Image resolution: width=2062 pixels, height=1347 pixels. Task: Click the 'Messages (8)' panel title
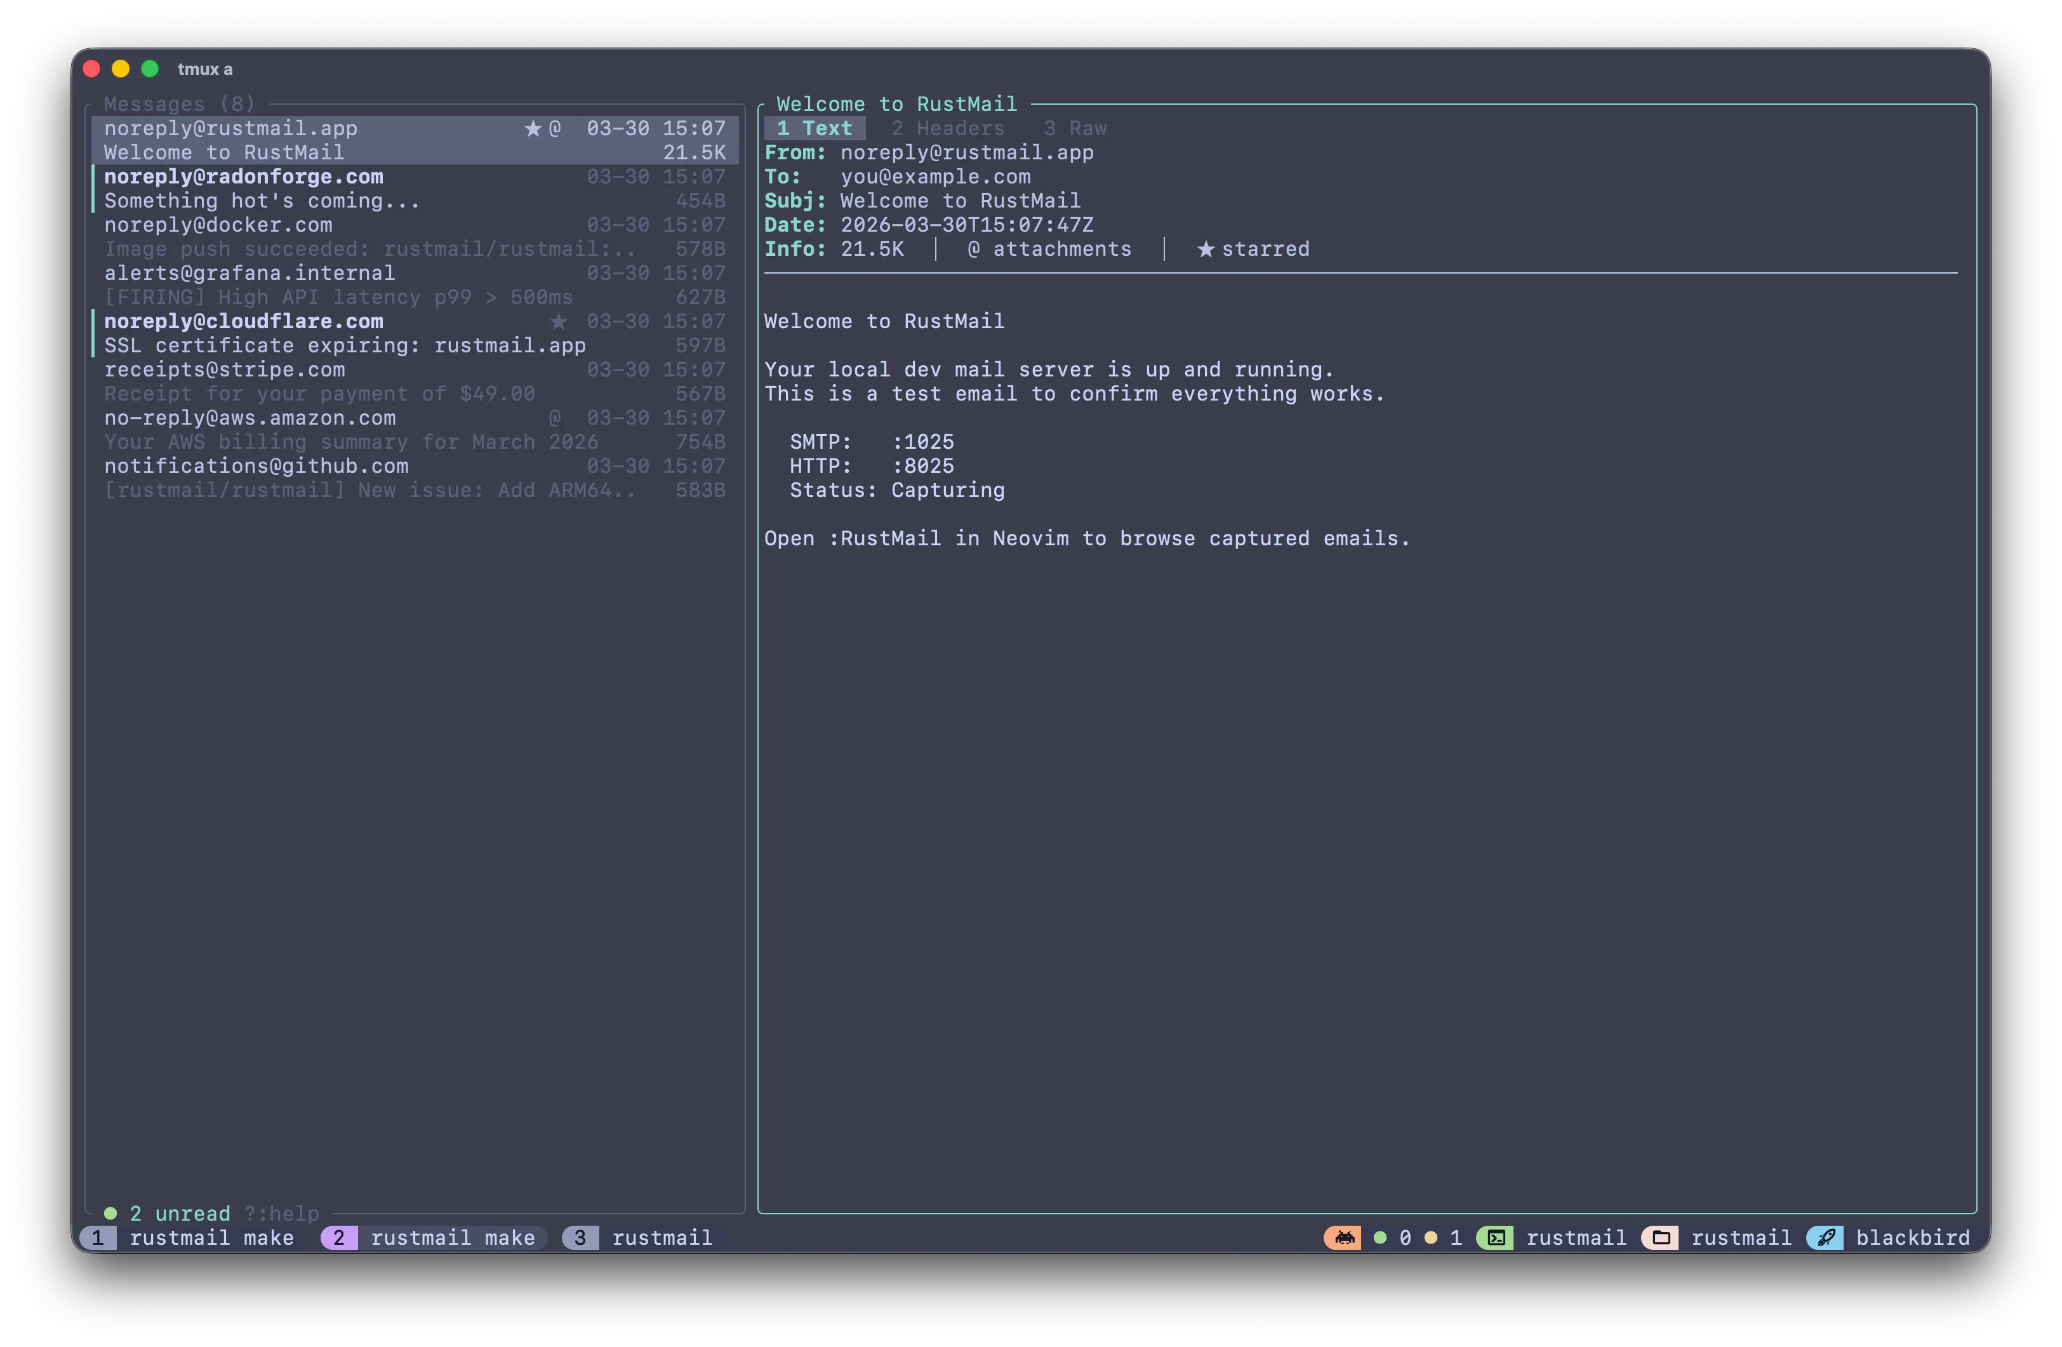point(179,104)
